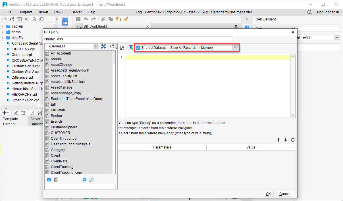Click the copy icon in main toolbar
Screen dimensions: 343x201
point(111,19)
